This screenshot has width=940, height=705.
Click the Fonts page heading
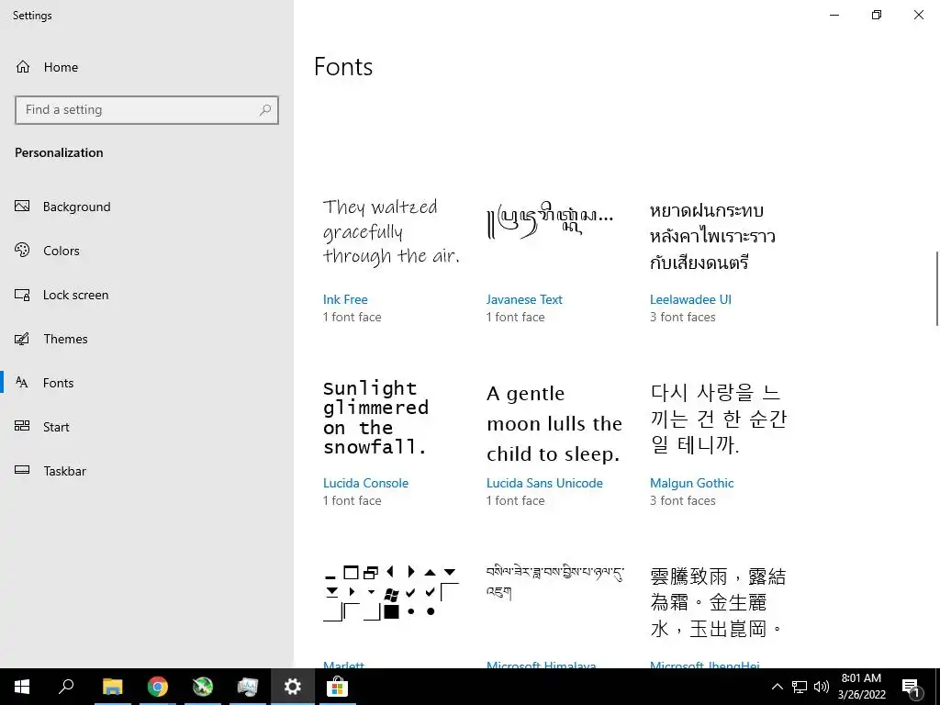pos(343,66)
